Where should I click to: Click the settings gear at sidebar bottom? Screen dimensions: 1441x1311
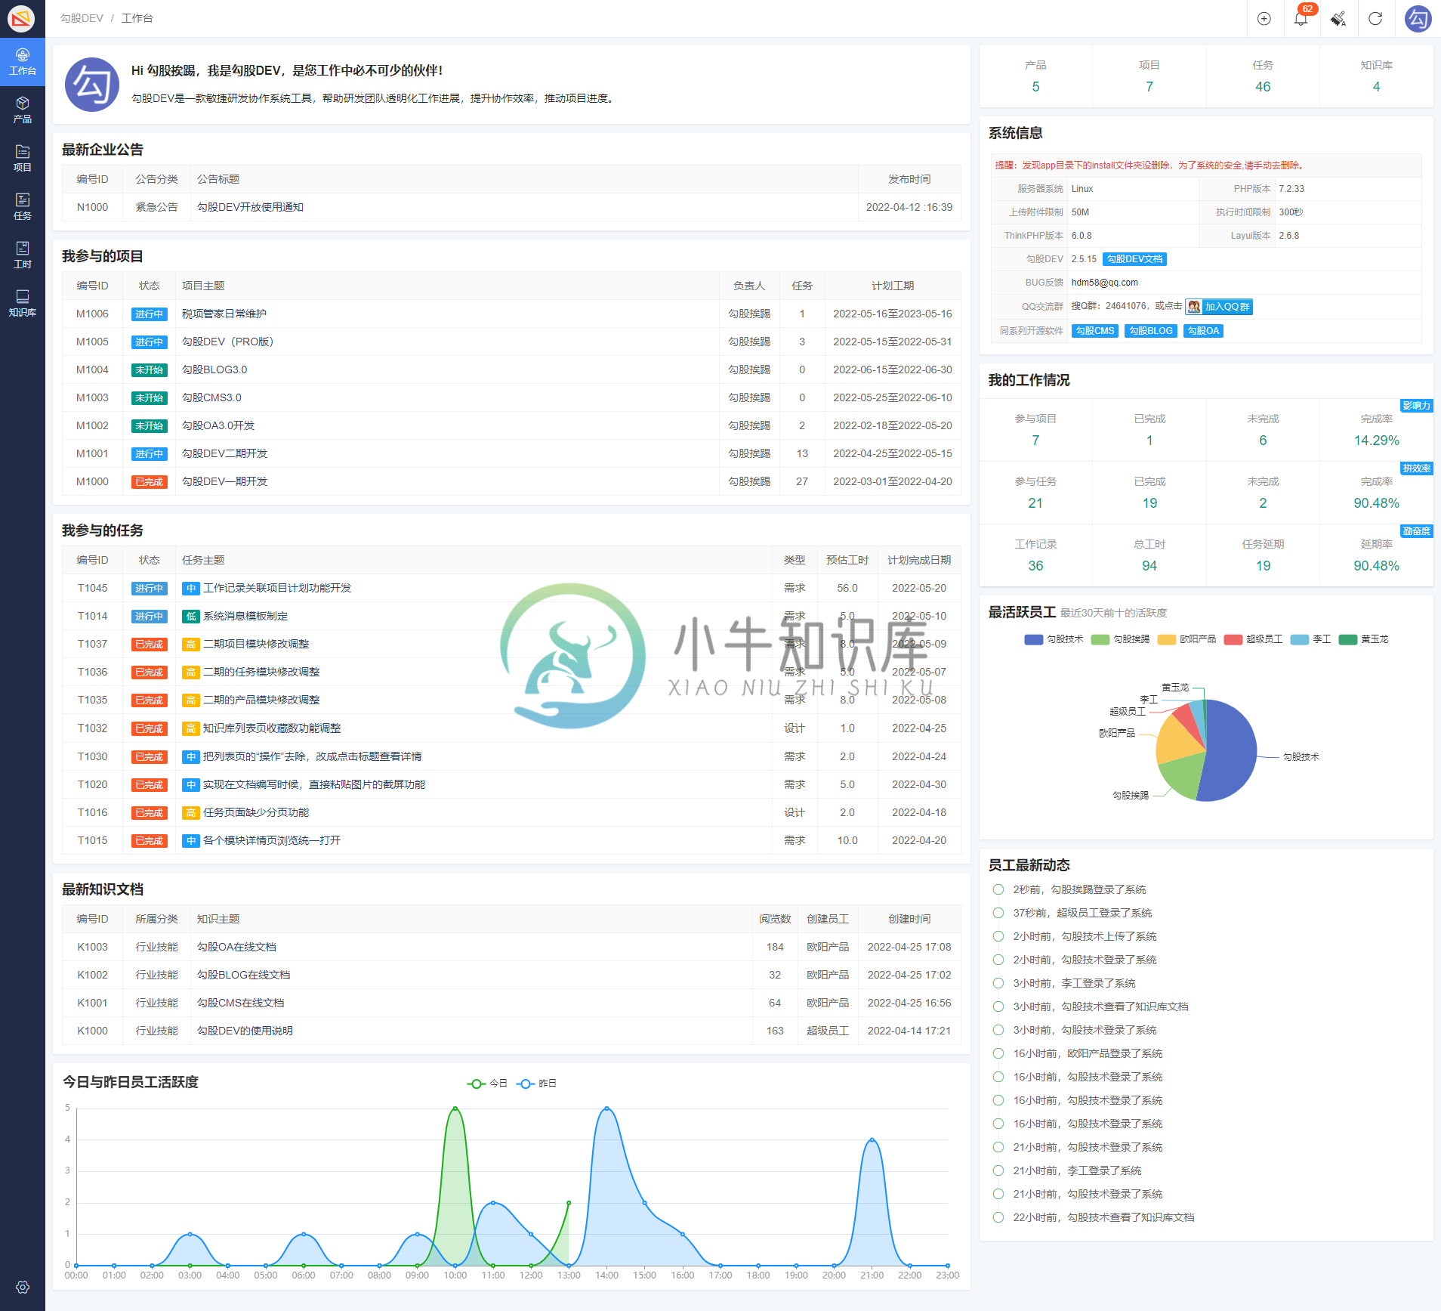point(23,1287)
